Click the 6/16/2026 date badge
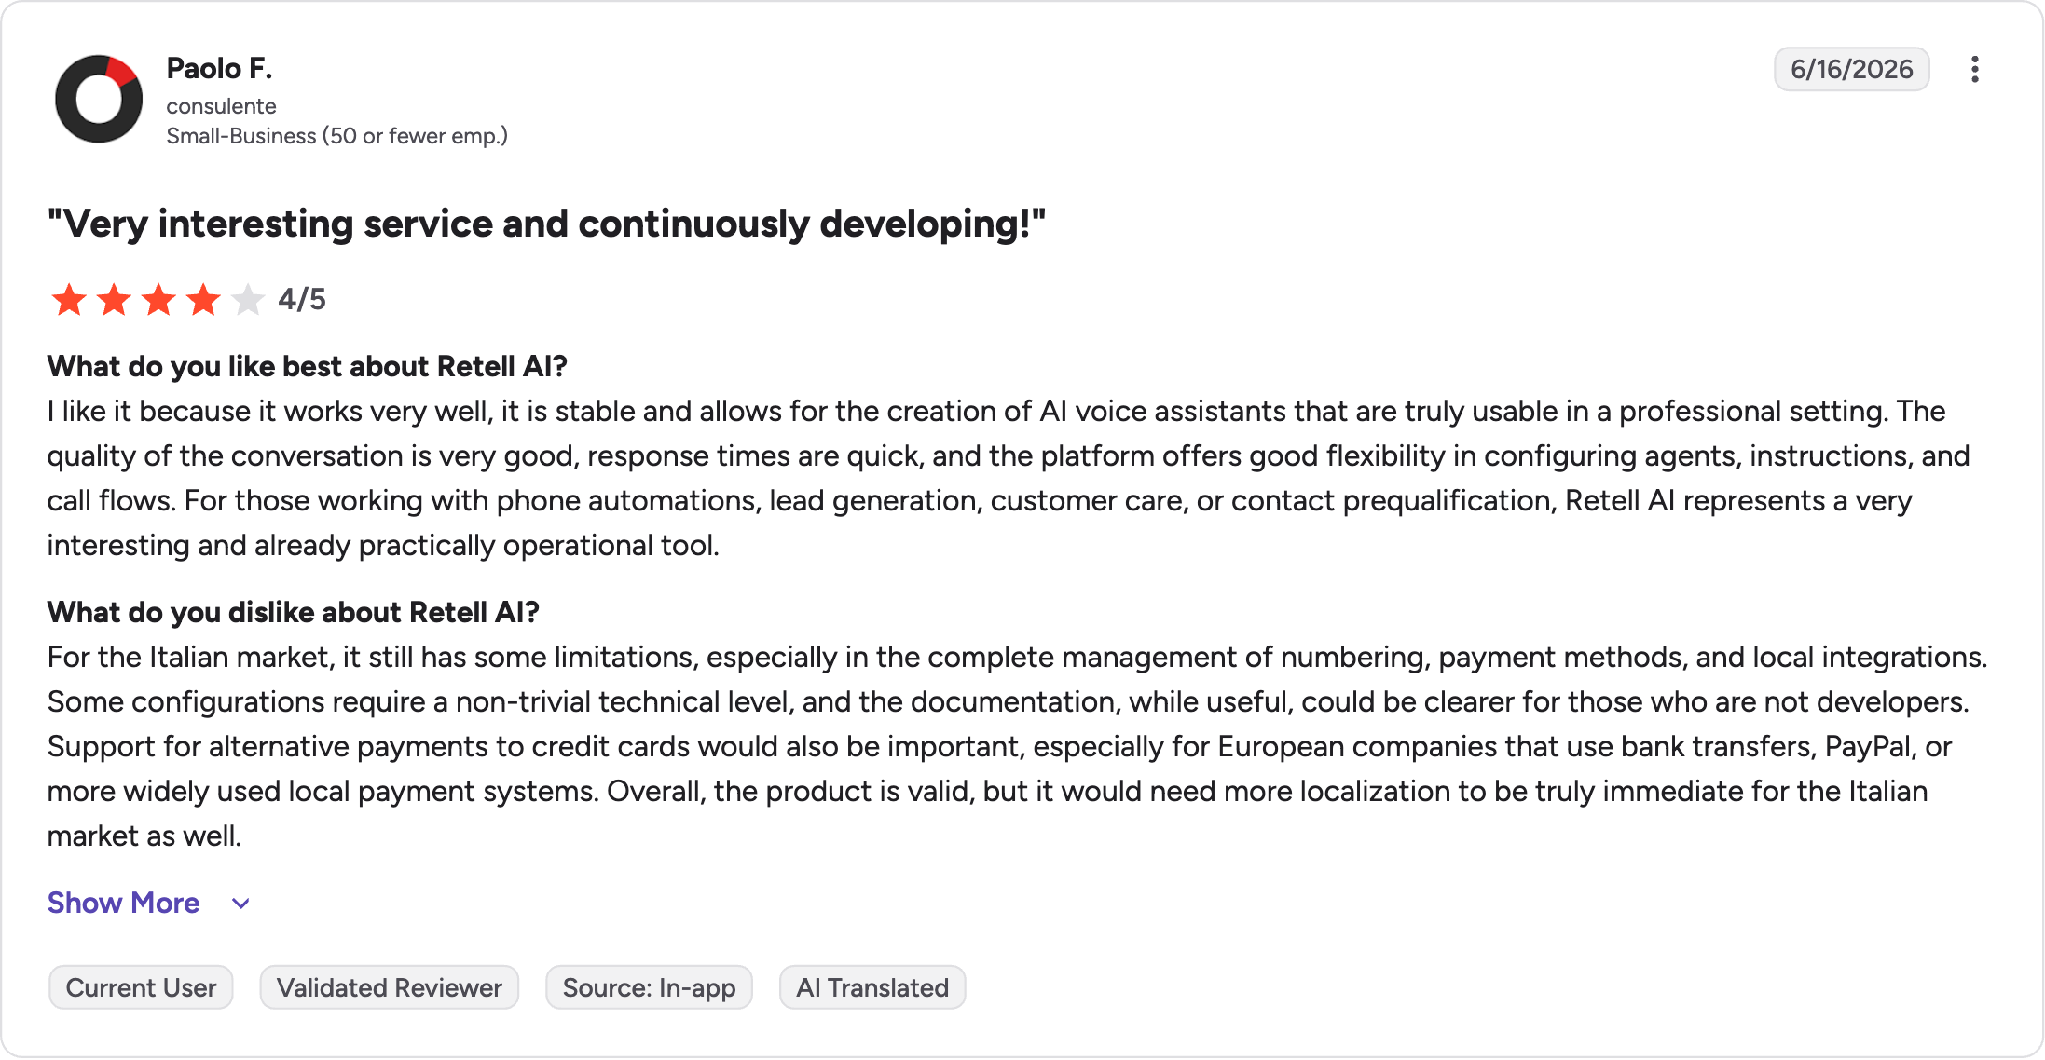 click(x=1851, y=69)
